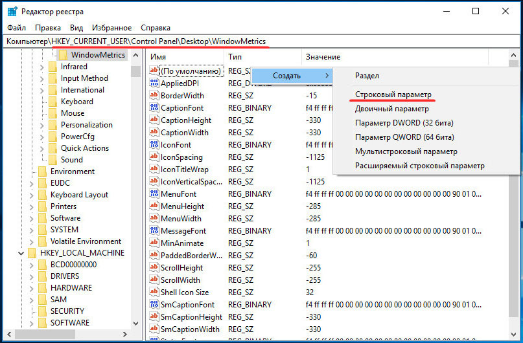523x343 pixels.
Task: Click the Keyboard folder icon
Action: 52,102
